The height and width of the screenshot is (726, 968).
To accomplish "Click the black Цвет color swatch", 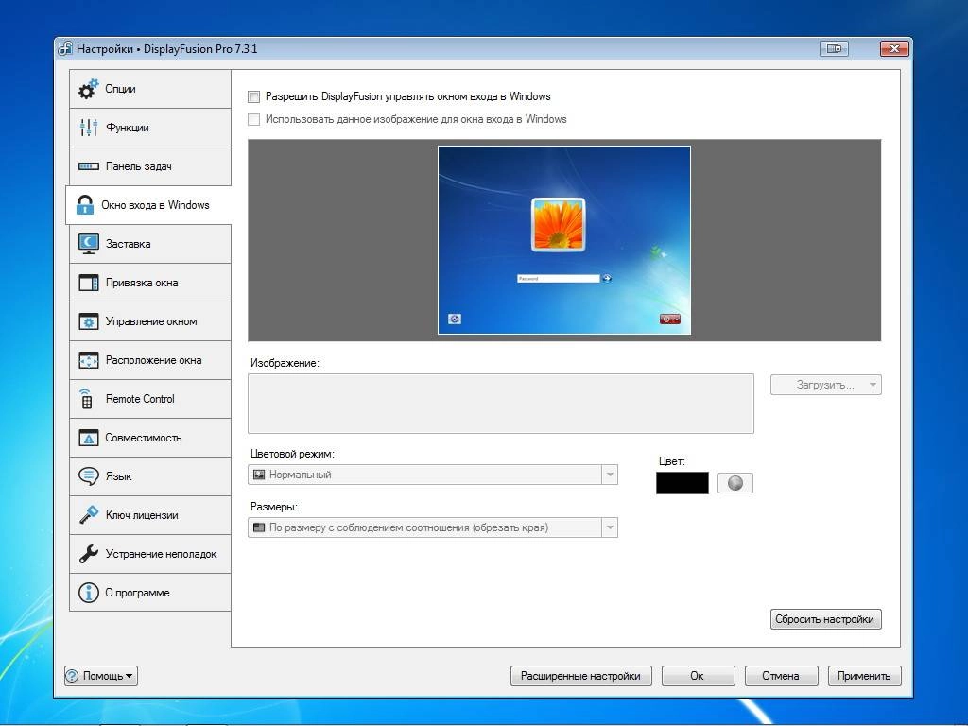I will click(683, 483).
